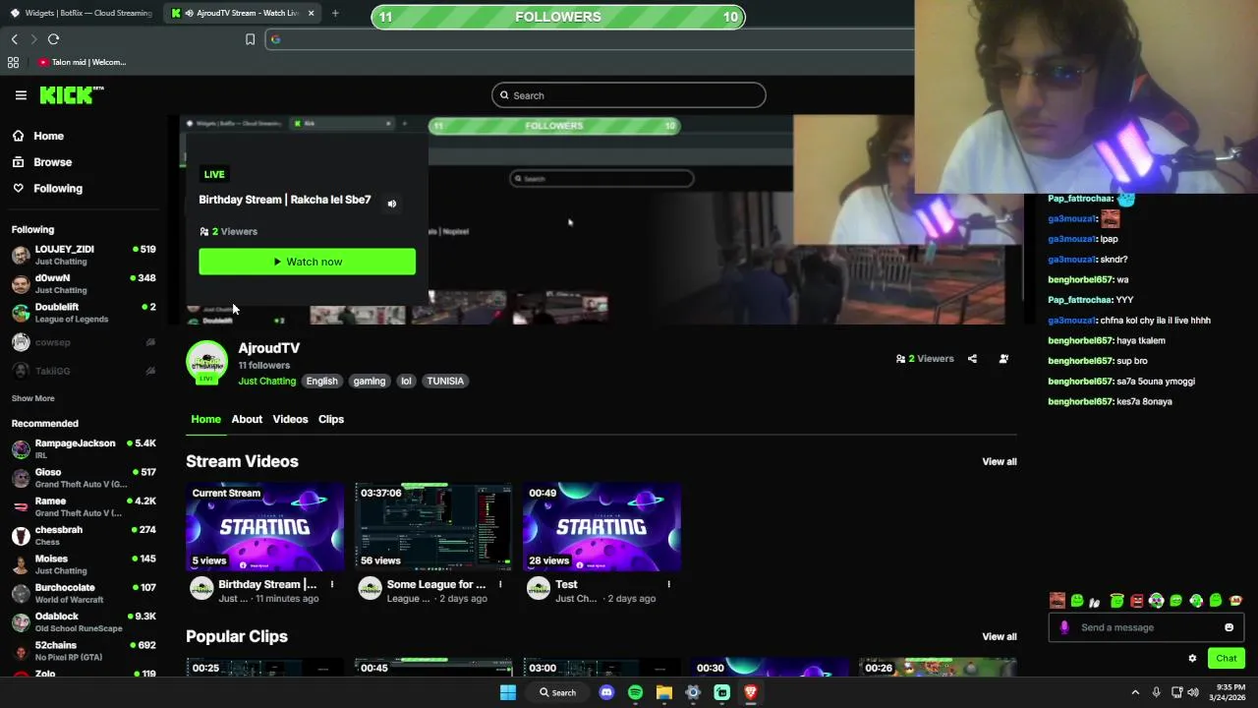Click View all for Stream Videos
Viewport: 1258px width, 708px height.
tap(999, 461)
